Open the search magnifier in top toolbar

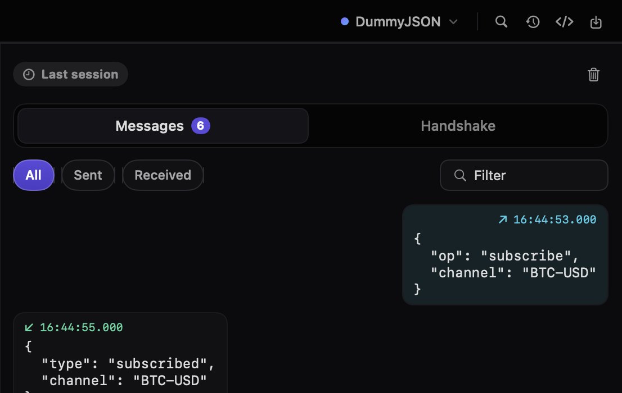[x=502, y=21]
